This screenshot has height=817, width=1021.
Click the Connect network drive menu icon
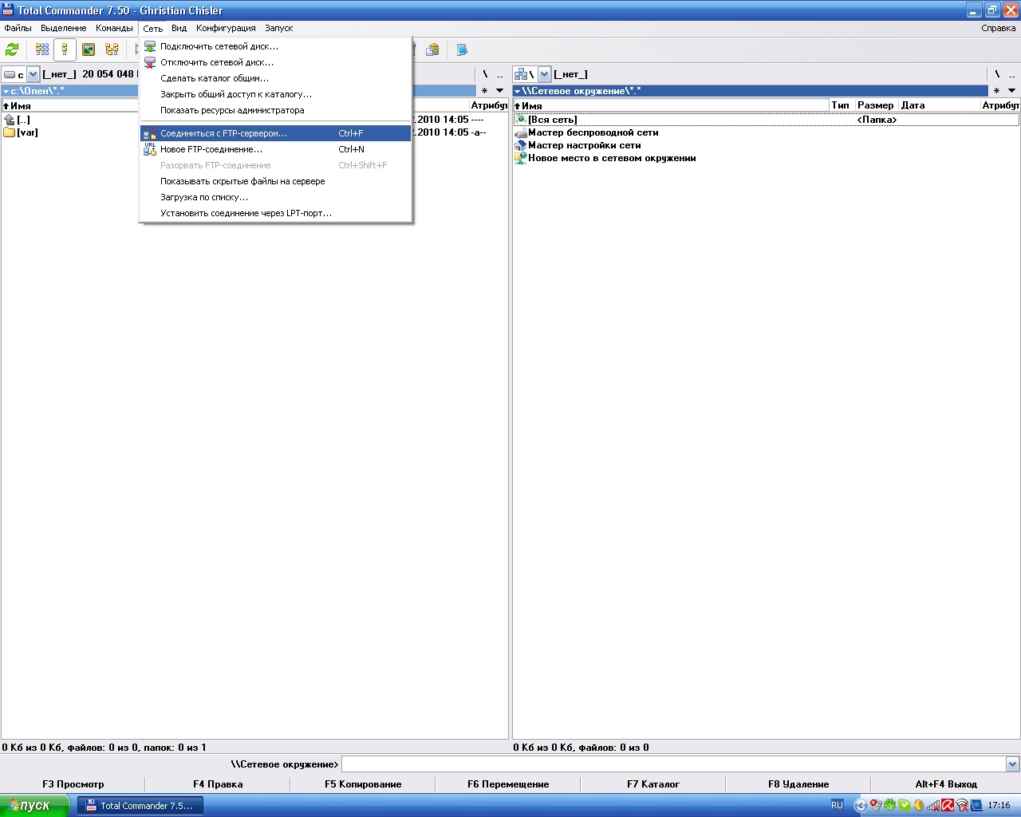(150, 46)
